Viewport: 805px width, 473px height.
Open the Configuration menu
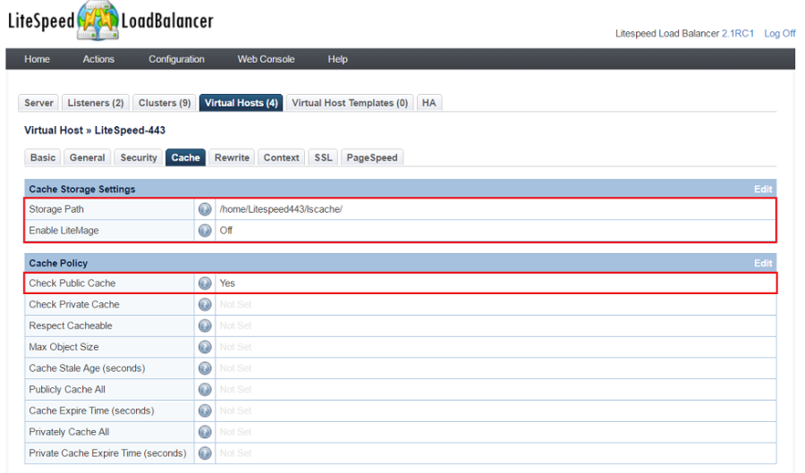click(x=176, y=59)
